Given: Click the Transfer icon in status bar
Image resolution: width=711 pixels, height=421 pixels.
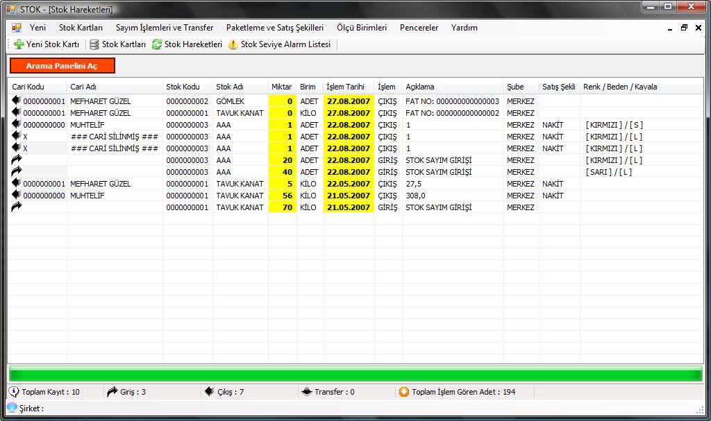Looking at the screenshot, I should coord(306,392).
